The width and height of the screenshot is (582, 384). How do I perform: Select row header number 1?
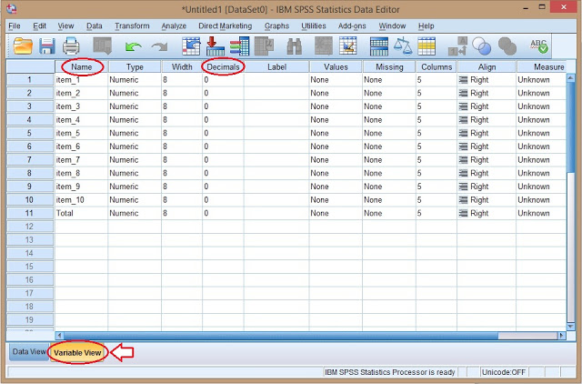click(x=30, y=80)
